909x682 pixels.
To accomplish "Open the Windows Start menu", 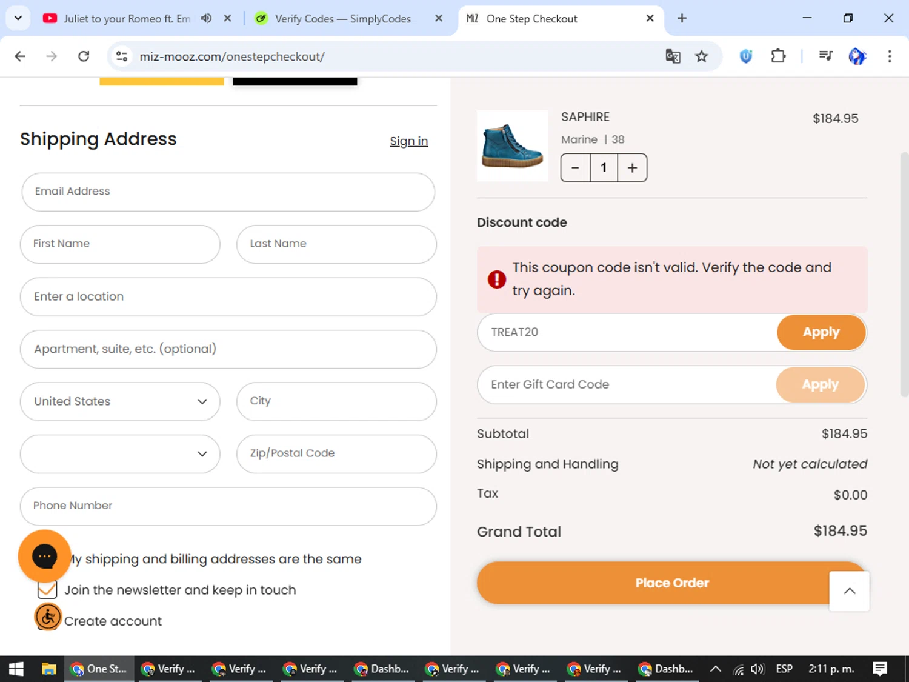I will [16, 669].
